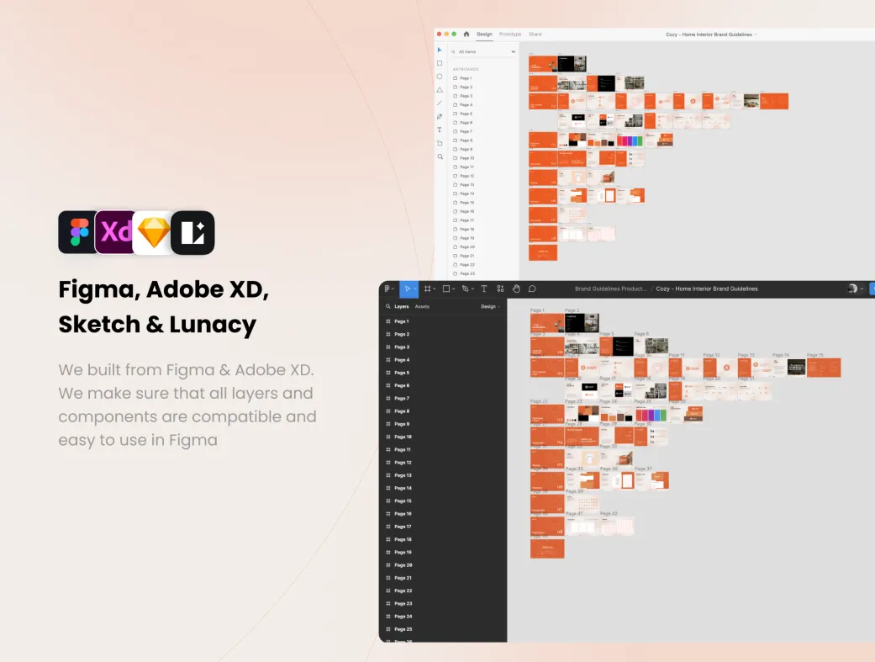Open the Design page dropdown in Figma
The width and height of the screenshot is (875, 662).
pyautogui.click(x=490, y=307)
